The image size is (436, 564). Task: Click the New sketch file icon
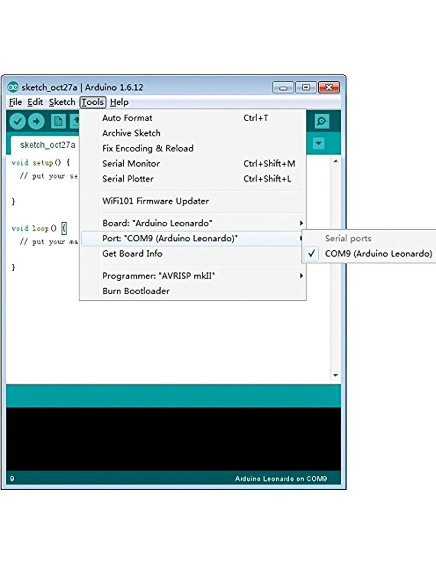(58, 121)
